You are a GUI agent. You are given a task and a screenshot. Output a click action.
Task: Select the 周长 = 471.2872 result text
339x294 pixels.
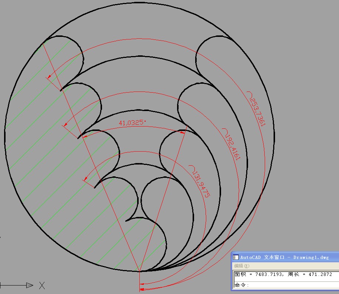(x=309, y=274)
